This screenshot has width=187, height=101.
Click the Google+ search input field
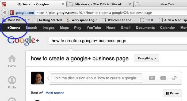pyautogui.click(x=118, y=41)
